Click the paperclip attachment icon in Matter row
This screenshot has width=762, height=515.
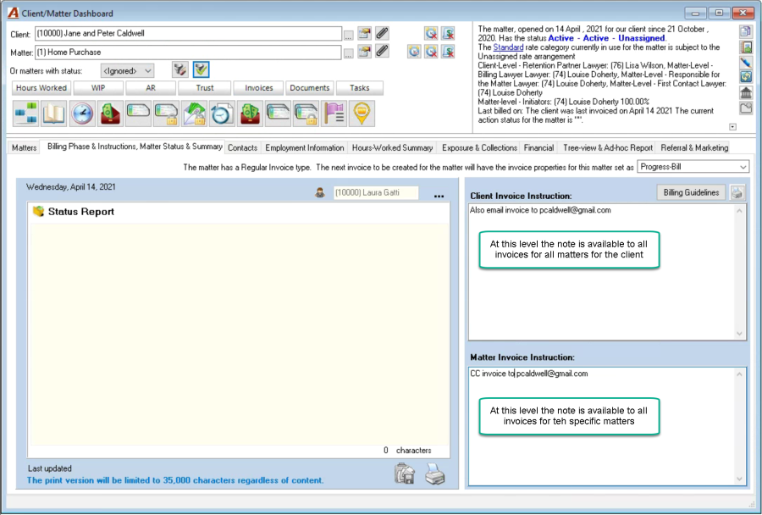click(x=382, y=51)
